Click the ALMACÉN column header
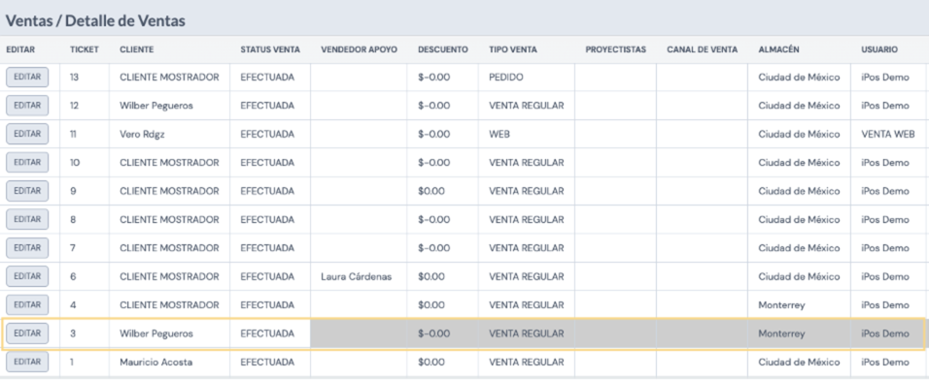Screen dimensions: 929x380 click(x=778, y=49)
